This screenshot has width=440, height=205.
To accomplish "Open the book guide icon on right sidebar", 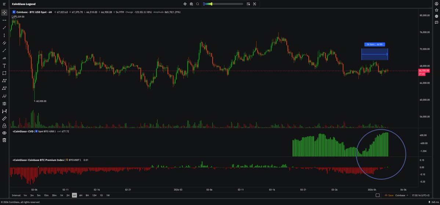I will pyautogui.click(x=436, y=22).
